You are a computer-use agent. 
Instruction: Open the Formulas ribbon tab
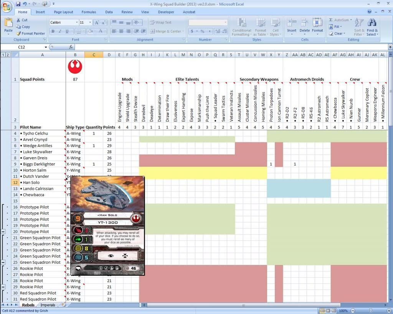click(89, 12)
